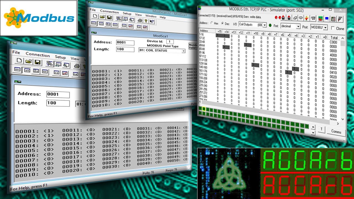Click blue monitor icon in PLC Simulator toolbar
Viewport: 354px width, 199px height.
[x=327, y=19]
